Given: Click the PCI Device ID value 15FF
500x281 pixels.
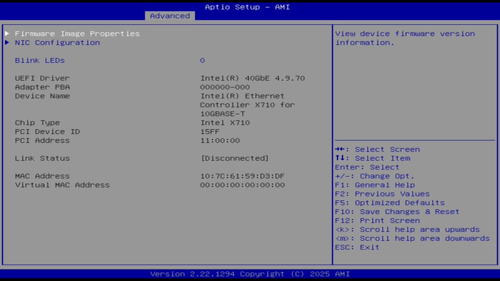Looking at the screenshot, I should [x=210, y=132].
